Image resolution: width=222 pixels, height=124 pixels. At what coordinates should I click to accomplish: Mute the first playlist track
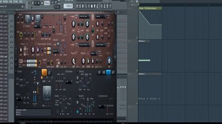[137, 38]
